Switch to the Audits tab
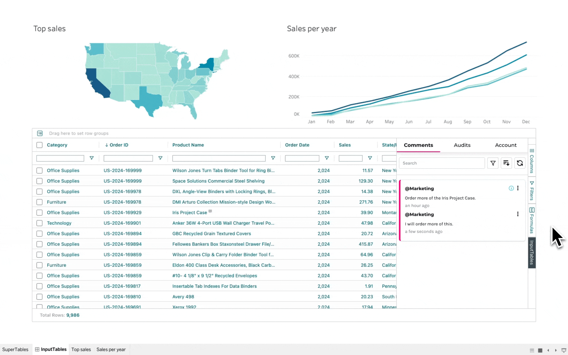 coord(462,145)
